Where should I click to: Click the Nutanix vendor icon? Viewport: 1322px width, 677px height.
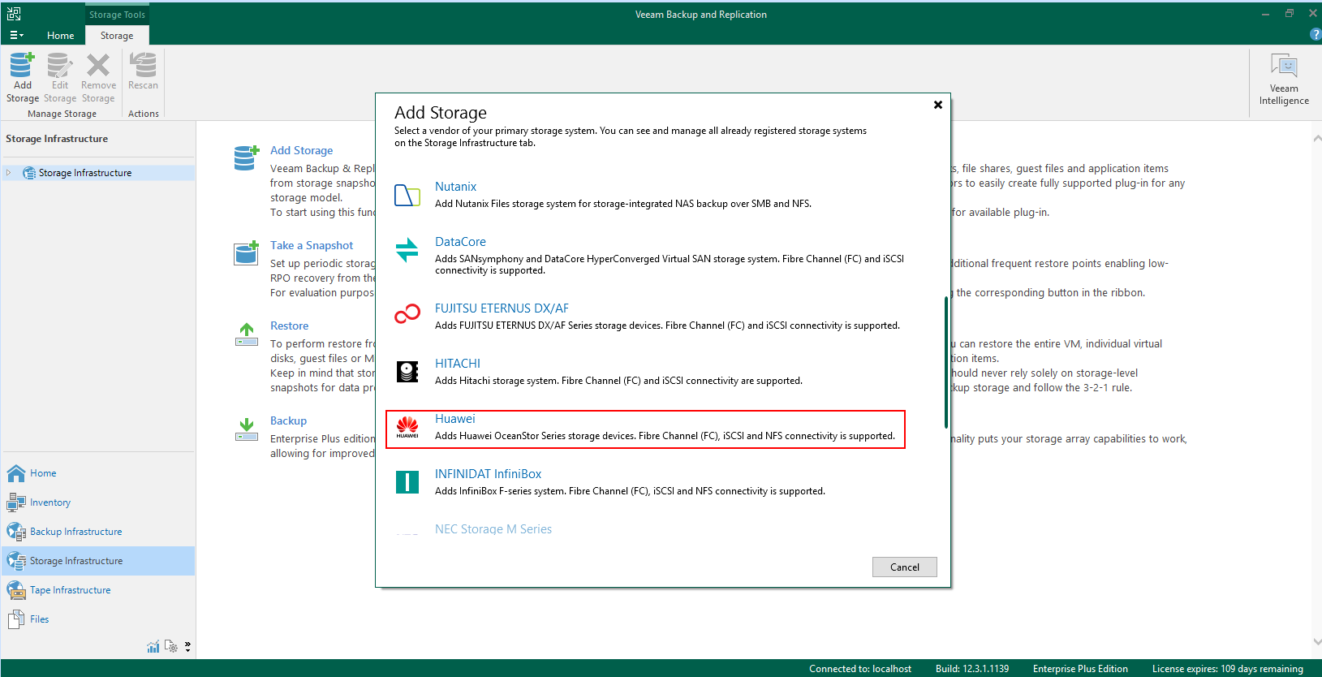point(407,196)
